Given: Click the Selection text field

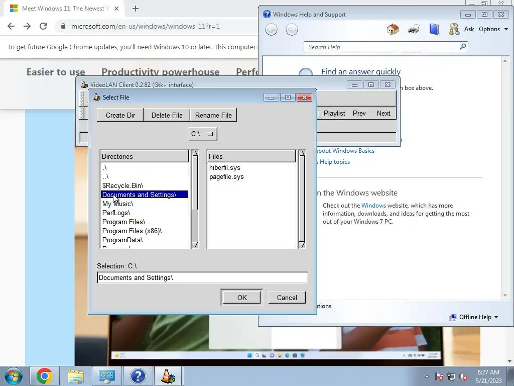Looking at the screenshot, I should click(203, 277).
